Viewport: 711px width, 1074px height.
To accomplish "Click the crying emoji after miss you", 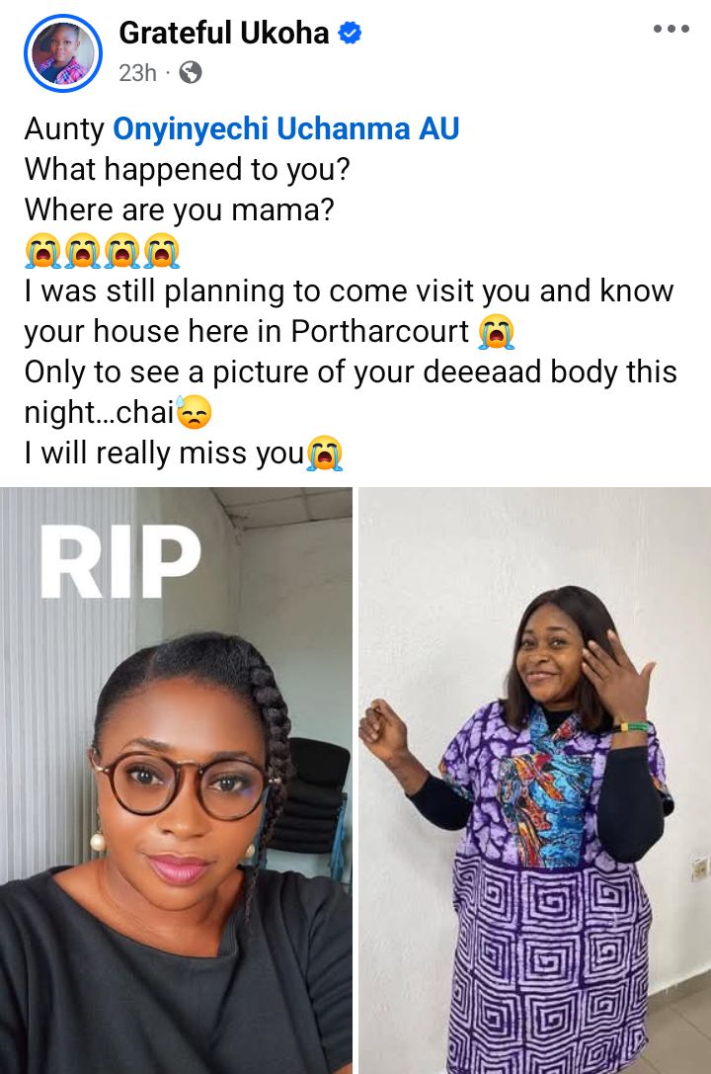I will point(324,454).
